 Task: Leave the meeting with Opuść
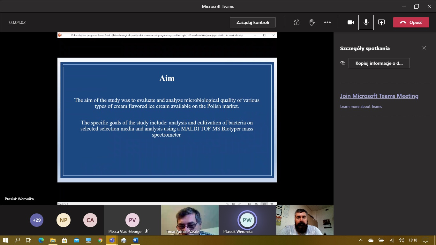pos(411,22)
